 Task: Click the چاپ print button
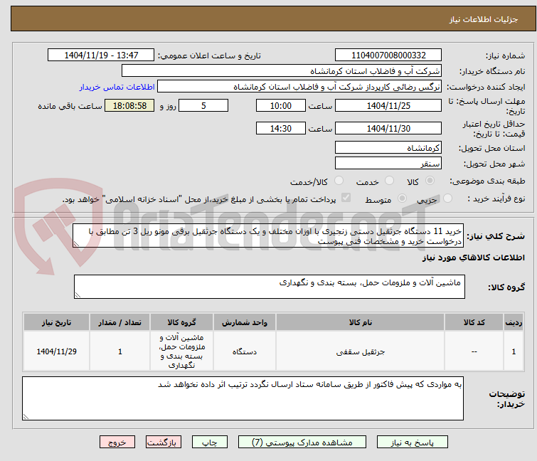pos(210,442)
